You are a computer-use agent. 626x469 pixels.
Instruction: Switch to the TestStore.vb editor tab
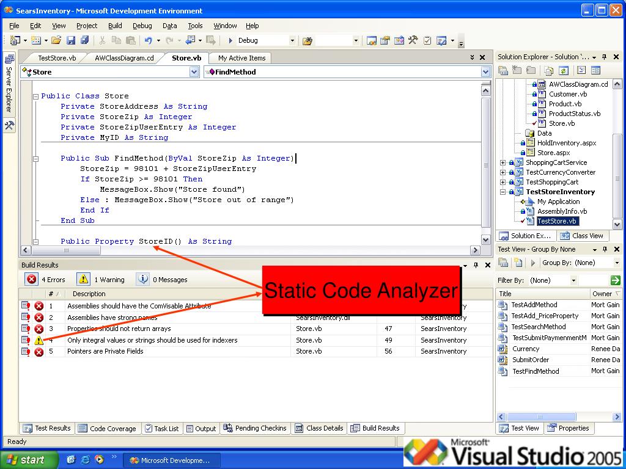tap(57, 58)
